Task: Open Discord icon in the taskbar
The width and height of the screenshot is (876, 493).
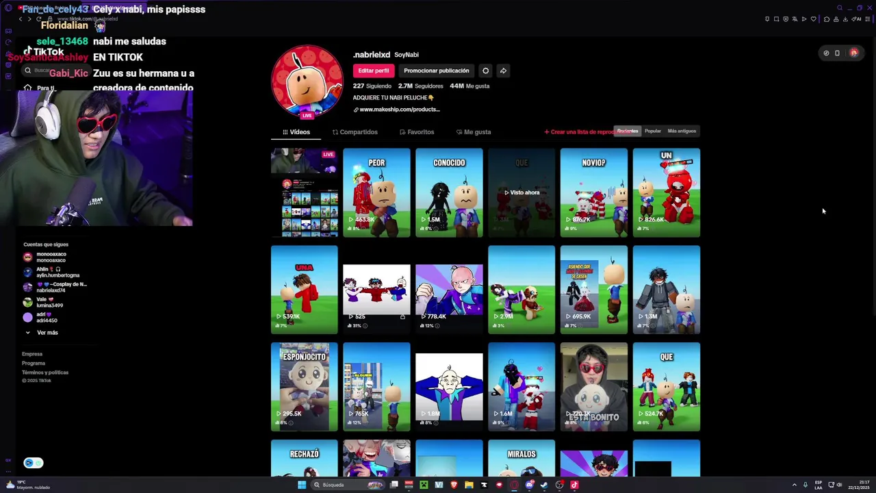Action: tap(529, 485)
